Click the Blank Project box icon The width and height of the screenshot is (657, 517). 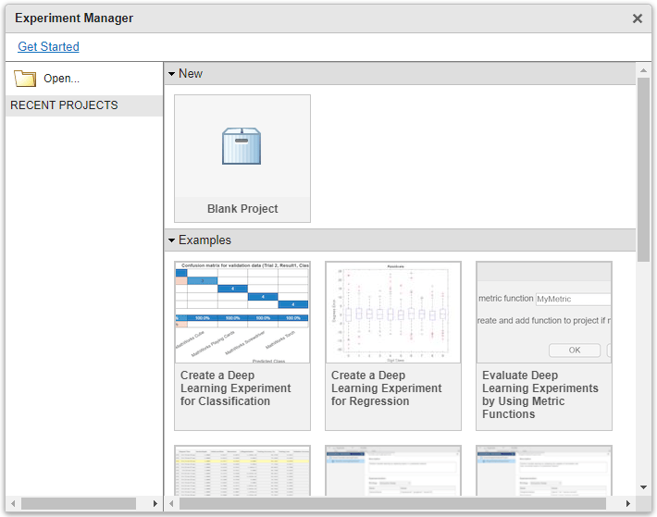(242, 146)
